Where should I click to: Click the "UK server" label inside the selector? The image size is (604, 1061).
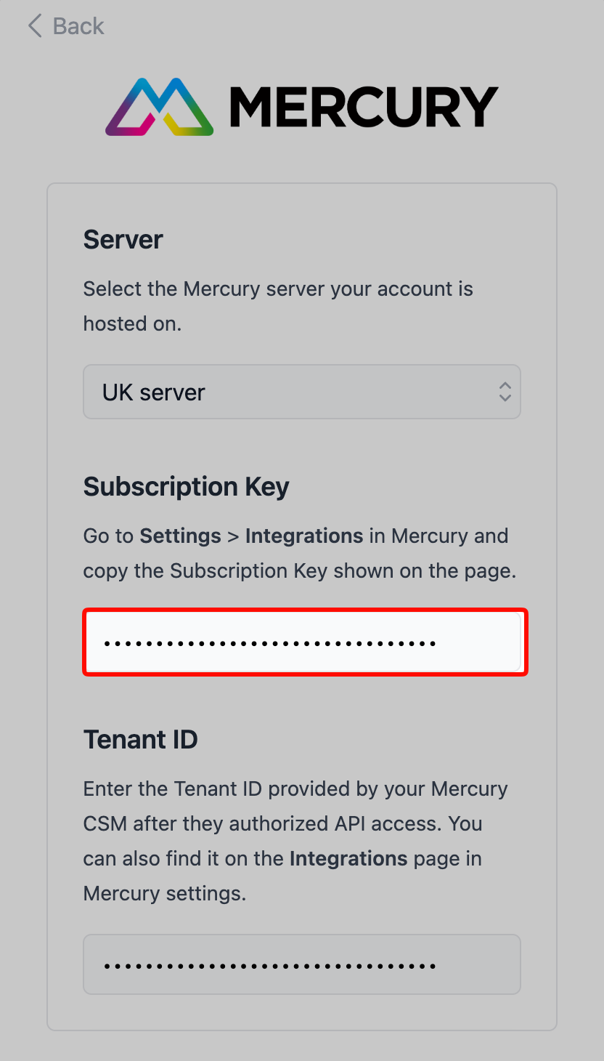[153, 392]
